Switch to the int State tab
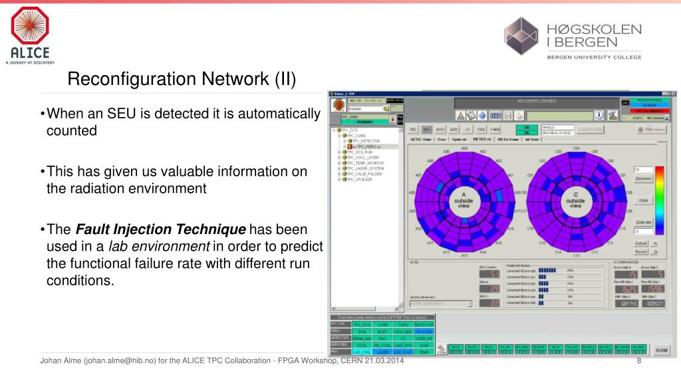Screen dimensions: 681x383 [x=532, y=140]
